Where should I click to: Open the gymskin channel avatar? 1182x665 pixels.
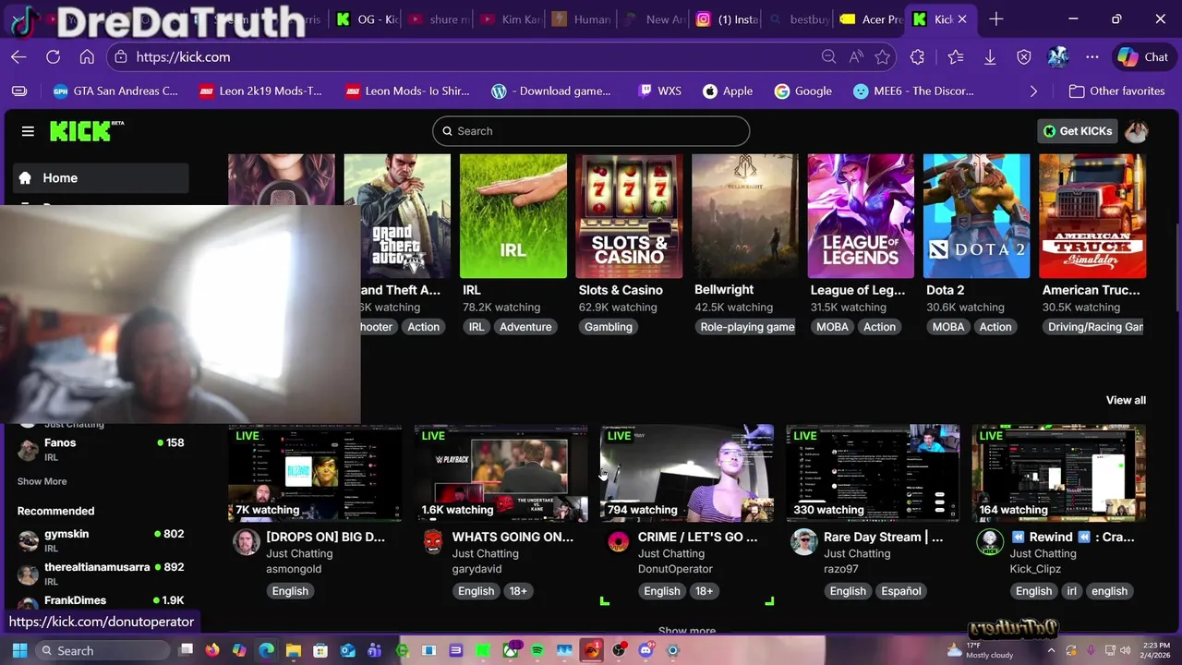(x=29, y=541)
